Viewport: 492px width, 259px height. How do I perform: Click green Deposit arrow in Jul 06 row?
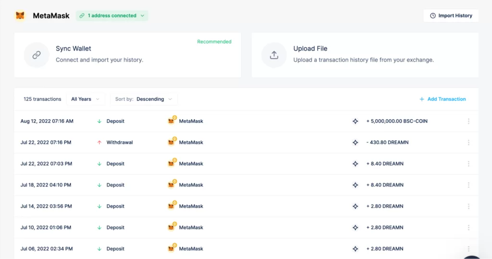[x=99, y=249]
